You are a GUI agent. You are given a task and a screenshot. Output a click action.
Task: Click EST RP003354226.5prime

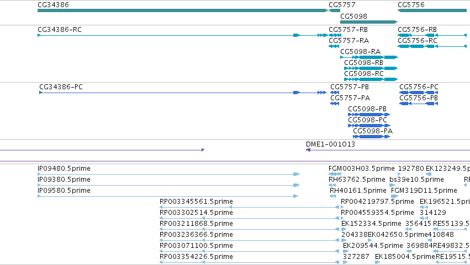coord(196,257)
